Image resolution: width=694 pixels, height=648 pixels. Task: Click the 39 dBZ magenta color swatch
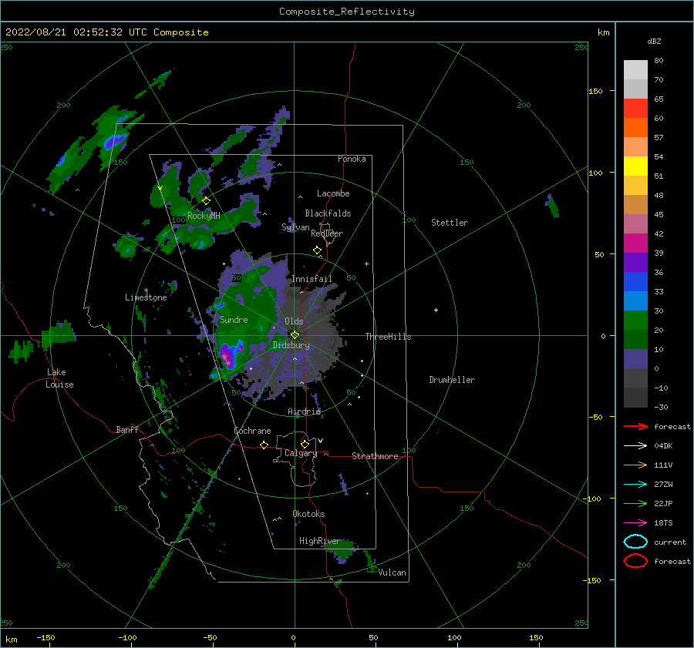click(635, 243)
